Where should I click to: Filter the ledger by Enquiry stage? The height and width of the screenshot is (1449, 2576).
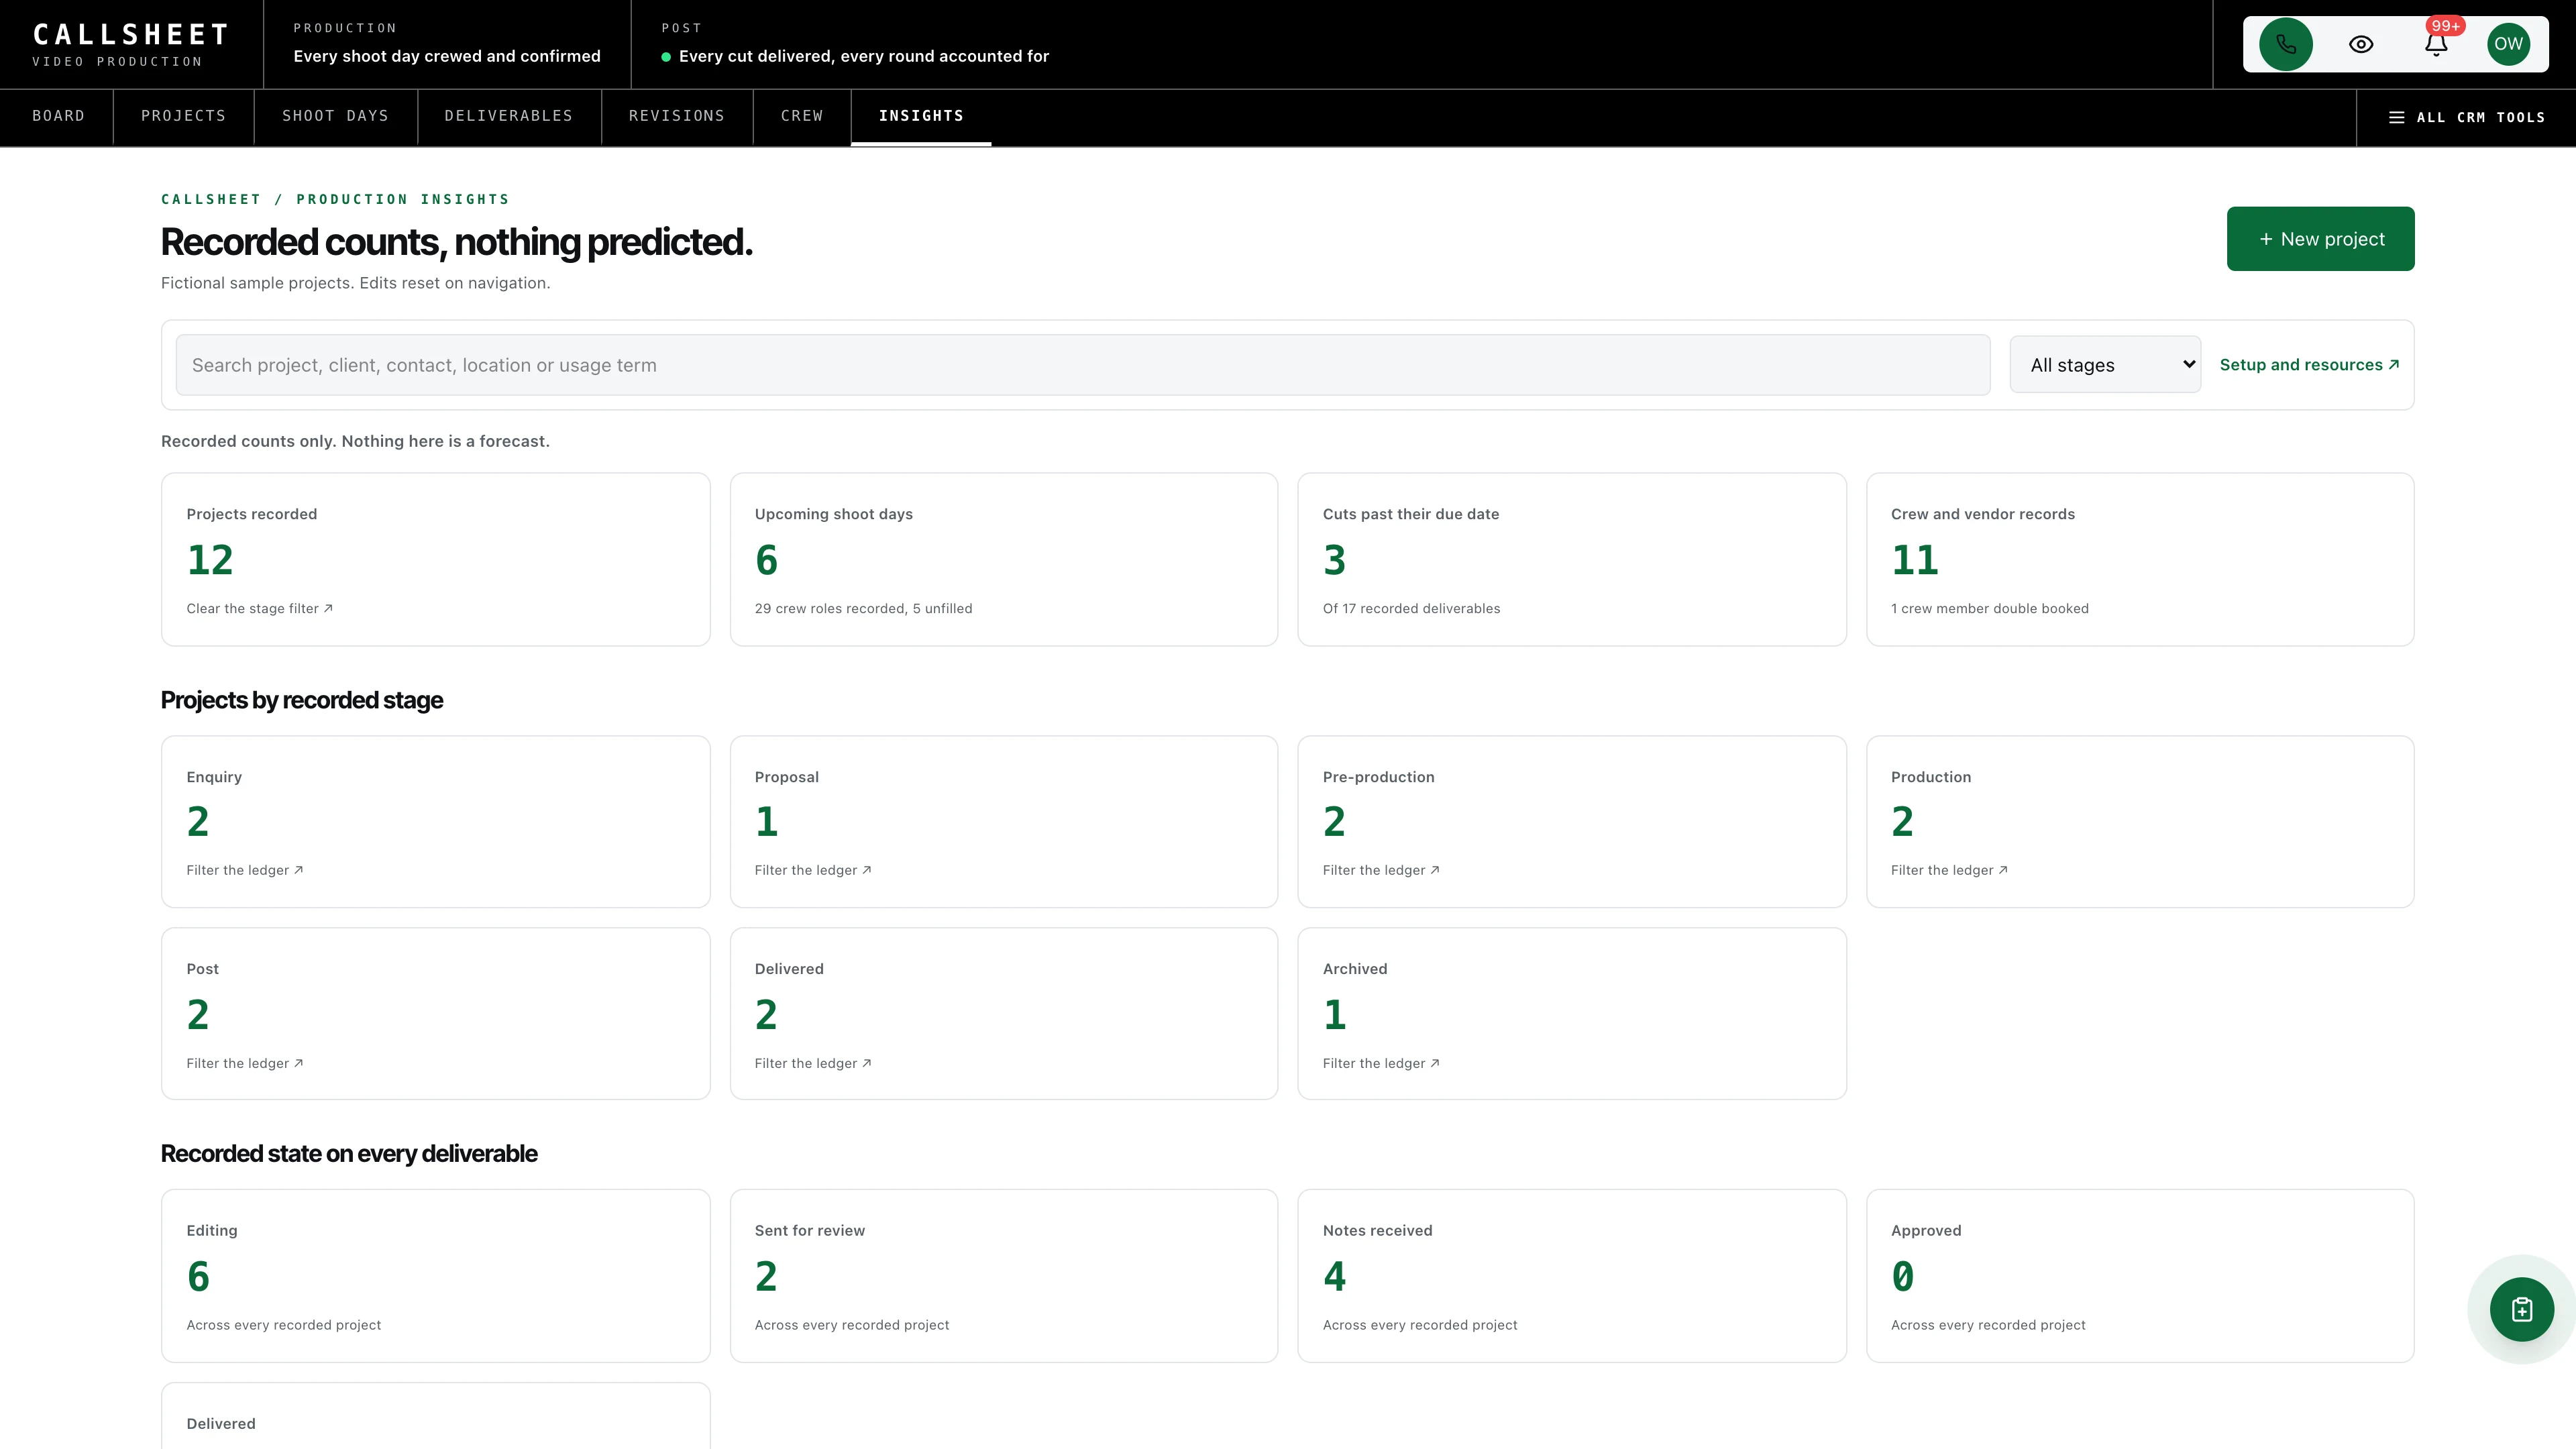[x=244, y=870]
